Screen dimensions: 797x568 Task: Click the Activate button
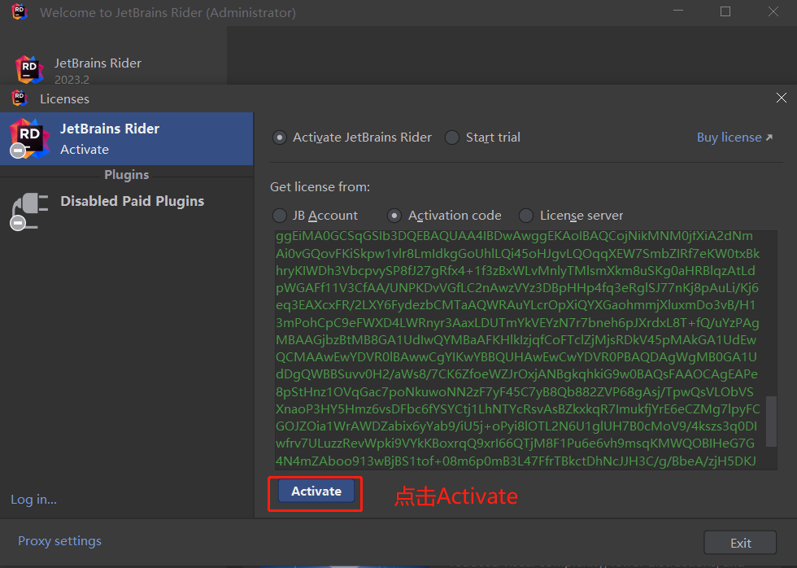pos(316,492)
